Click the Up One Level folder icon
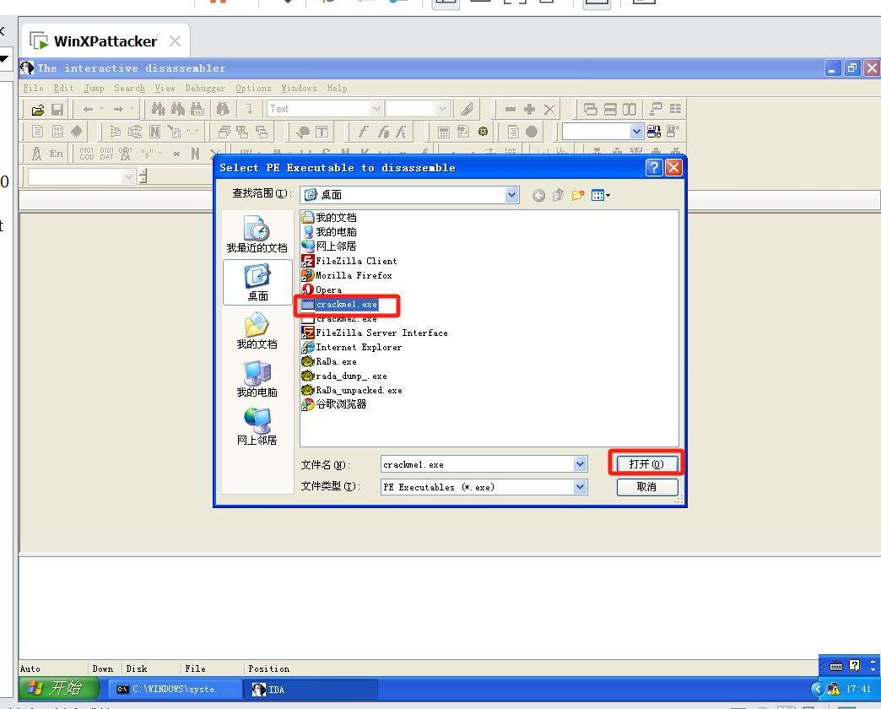The width and height of the screenshot is (881, 709). pos(558,196)
